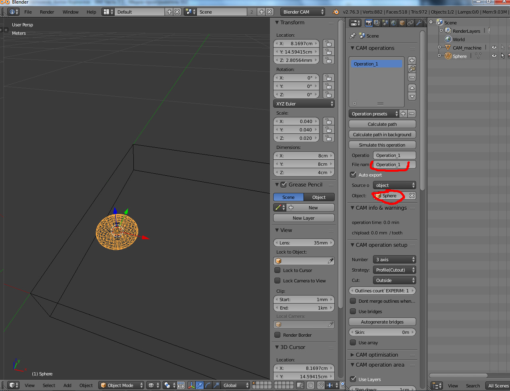Move CAM operation down in the list
510x391 pixels.
(x=412, y=96)
